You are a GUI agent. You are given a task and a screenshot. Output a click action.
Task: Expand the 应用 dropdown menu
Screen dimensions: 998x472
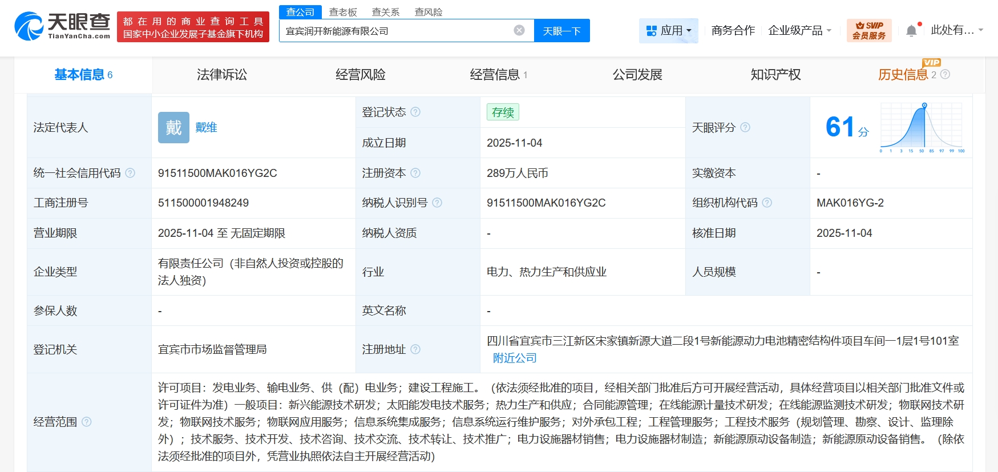coord(668,30)
